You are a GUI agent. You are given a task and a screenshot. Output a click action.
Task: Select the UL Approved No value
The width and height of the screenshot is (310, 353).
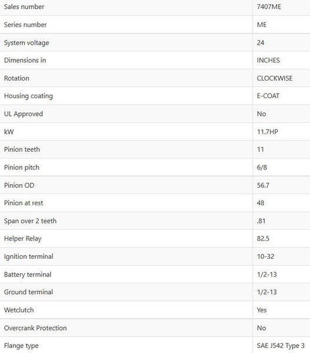click(261, 114)
